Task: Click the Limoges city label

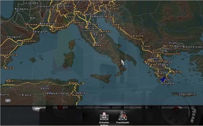Action: click(x=32, y=3)
